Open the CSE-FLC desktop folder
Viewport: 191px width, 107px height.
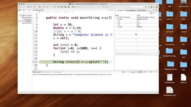170,15
